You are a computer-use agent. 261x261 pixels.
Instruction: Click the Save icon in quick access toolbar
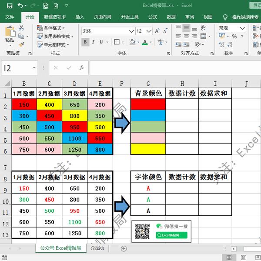coord(10,6)
